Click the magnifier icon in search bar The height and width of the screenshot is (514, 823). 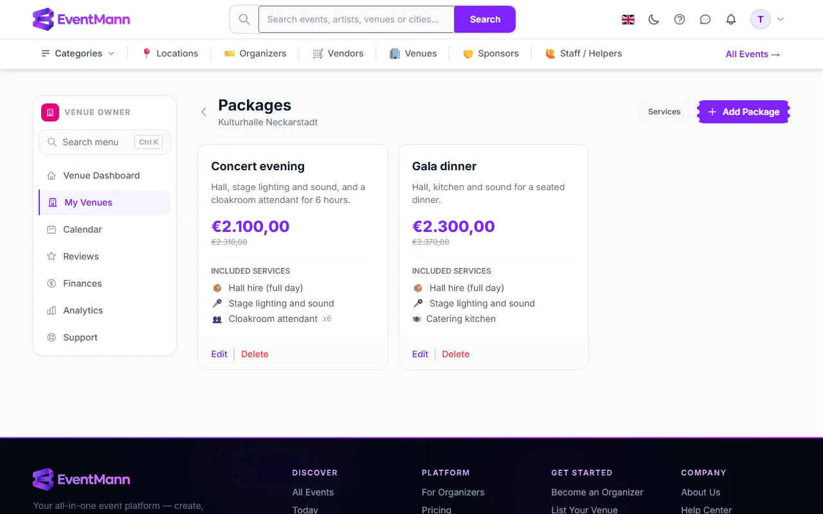pyautogui.click(x=244, y=19)
